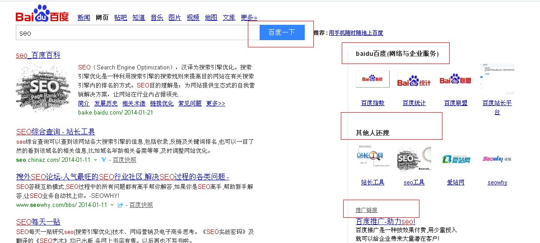This screenshot has width=540, height=243.
Task: Open 百度快照 for seowhy.com/bbs result
Action: tap(141, 205)
